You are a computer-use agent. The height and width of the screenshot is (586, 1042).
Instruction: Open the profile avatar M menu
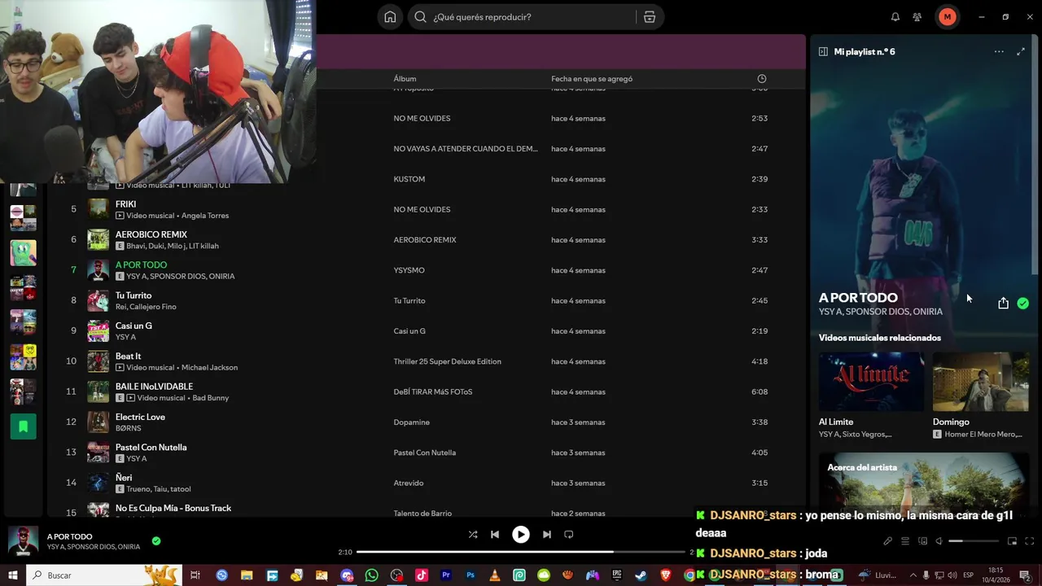coord(947,17)
